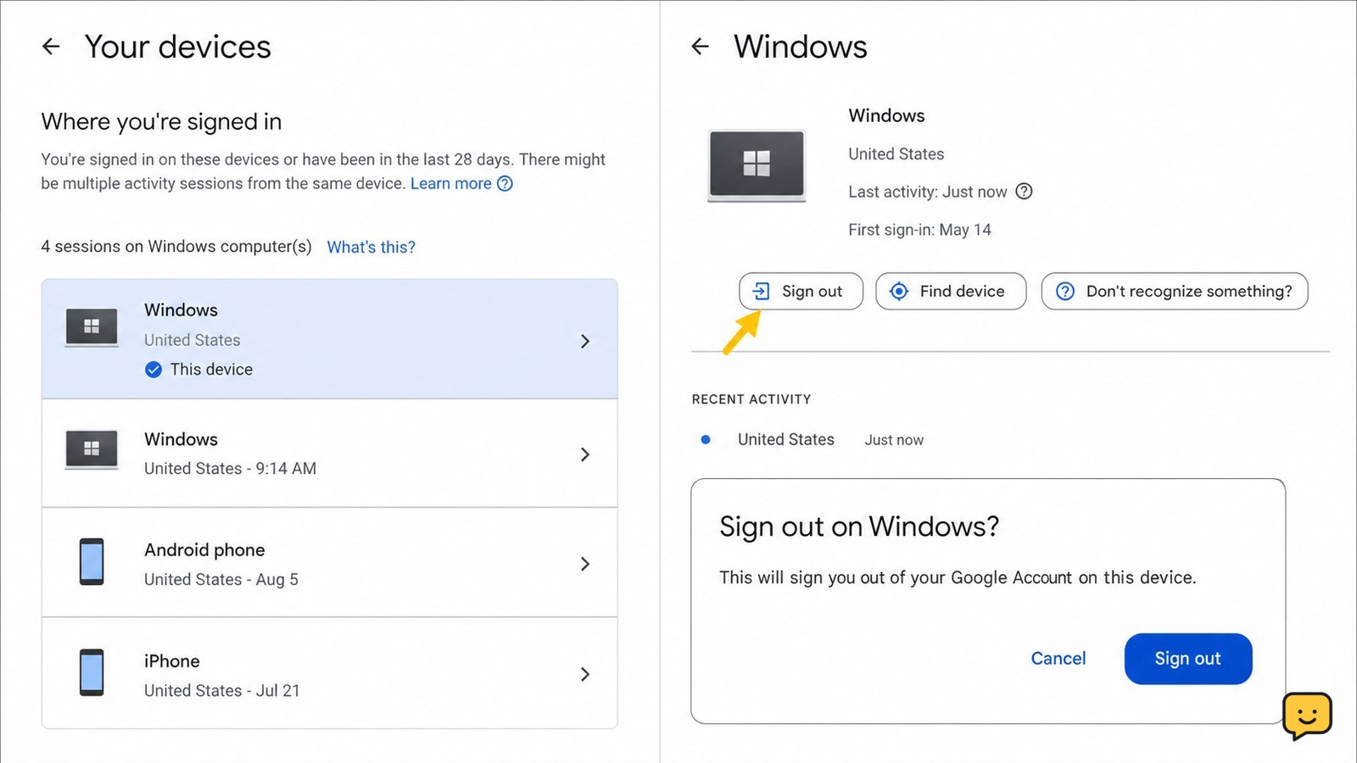Go back from Windows device page

700,47
